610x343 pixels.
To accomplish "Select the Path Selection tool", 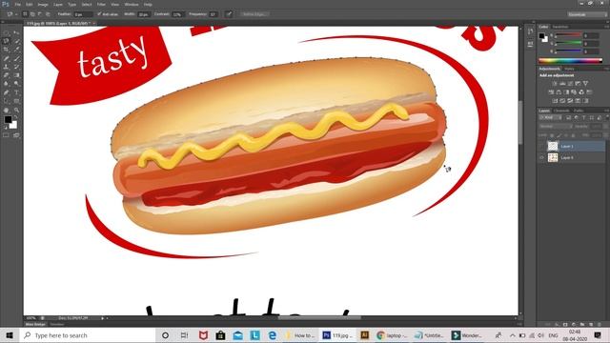I will pyautogui.click(x=7, y=101).
